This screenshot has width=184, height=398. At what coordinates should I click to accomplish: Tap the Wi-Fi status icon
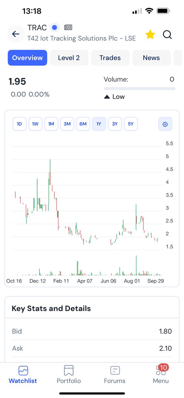(149, 11)
